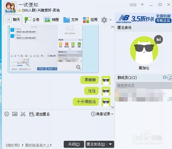Click the member search magnifier icon
The width and height of the screenshot is (172, 149).
pos(170,78)
